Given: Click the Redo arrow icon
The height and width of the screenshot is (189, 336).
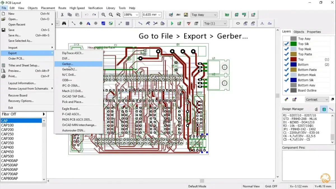Looking at the screenshot, I should (94, 15).
